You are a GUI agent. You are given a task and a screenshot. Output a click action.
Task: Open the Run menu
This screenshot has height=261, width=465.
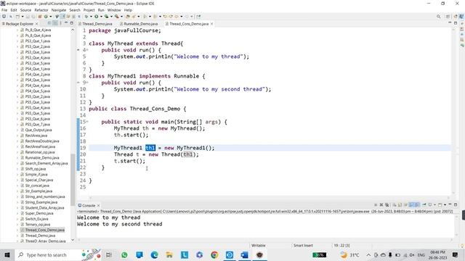[x=101, y=10]
